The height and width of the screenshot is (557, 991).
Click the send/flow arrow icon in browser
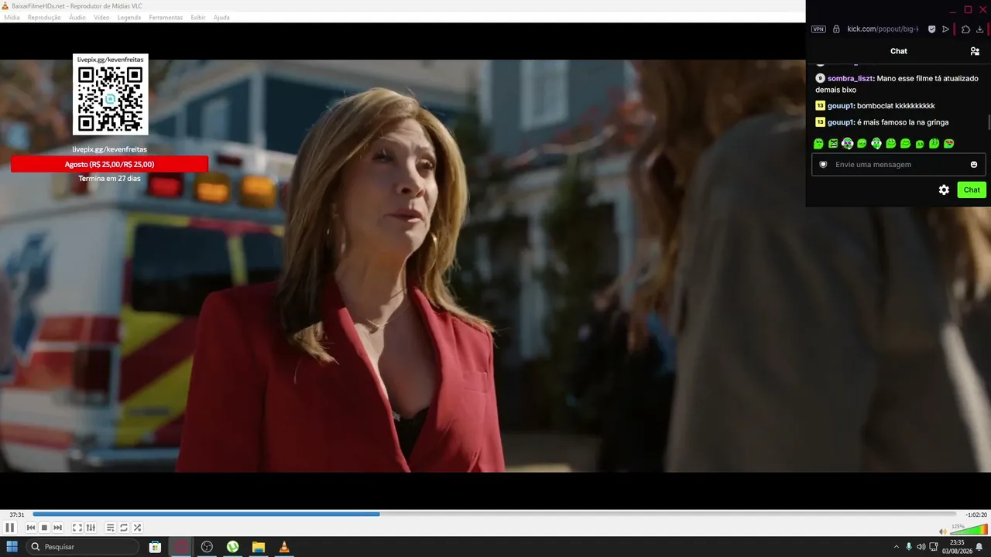click(x=945, y=29)
